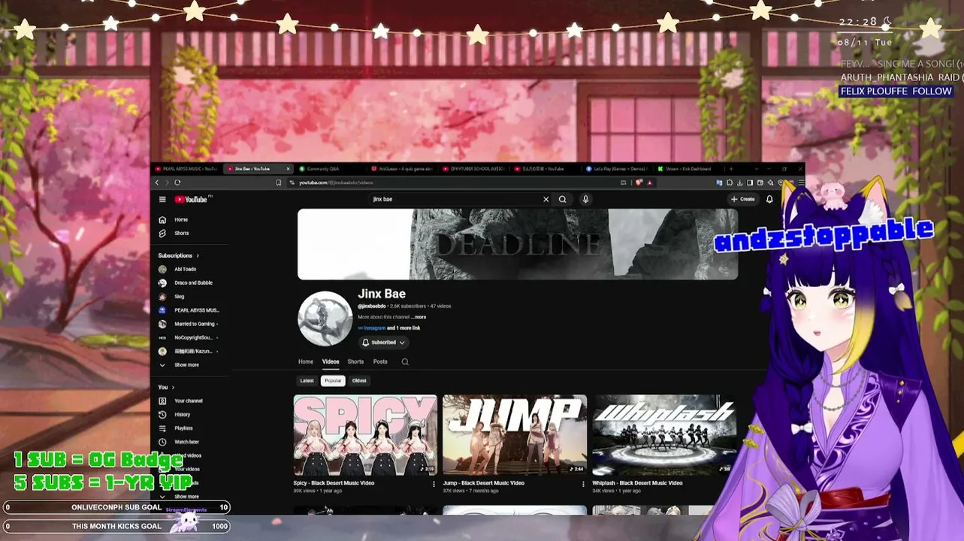
Task: Open Jump - Black Desert Music Video title
Action: 484,483
